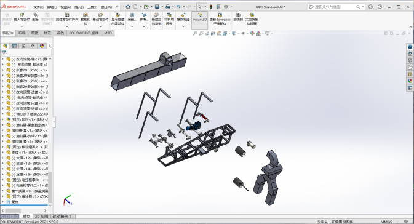
Task: Click the Rebuild traffic light icon
Action: click(211, 7)
